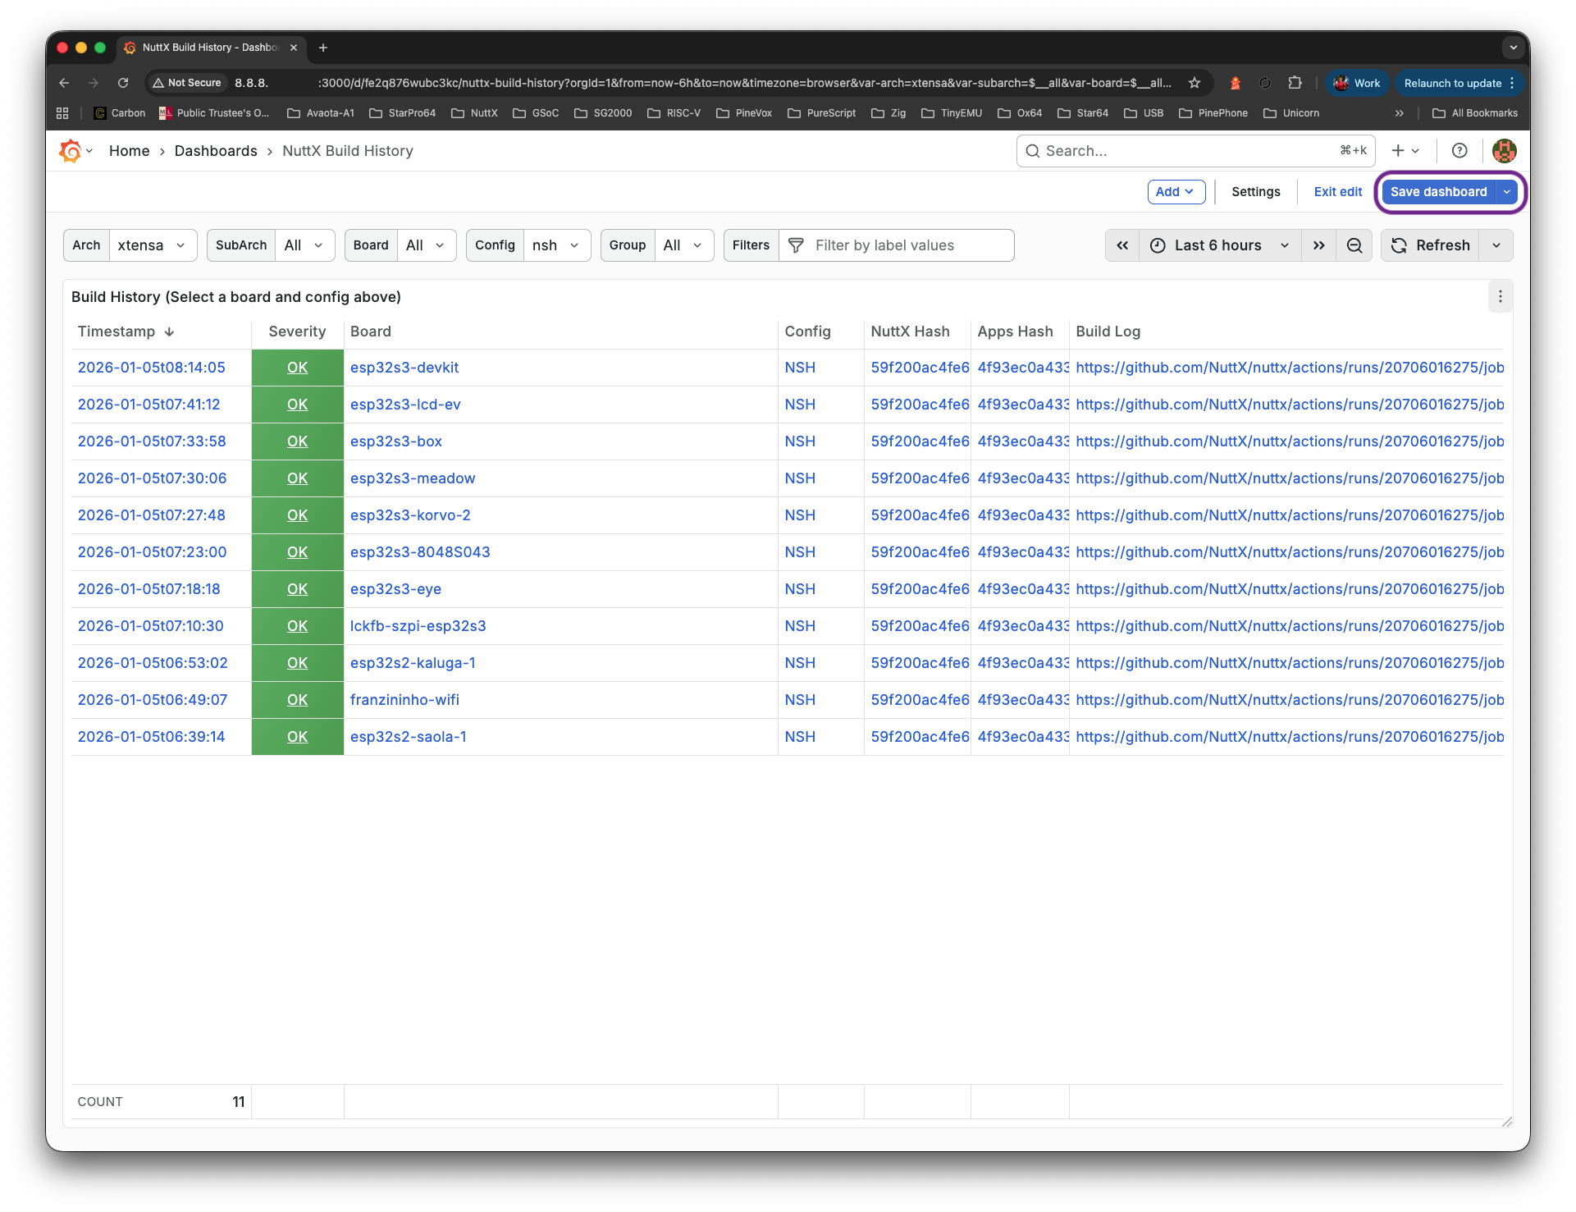Click the clock icon in the time picker

click(1157, 245)
